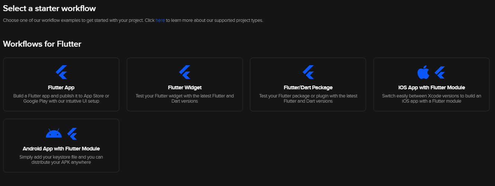Click the Apple logo in iOS card
The image size is (495, 186).
click(x=424, y=72)
